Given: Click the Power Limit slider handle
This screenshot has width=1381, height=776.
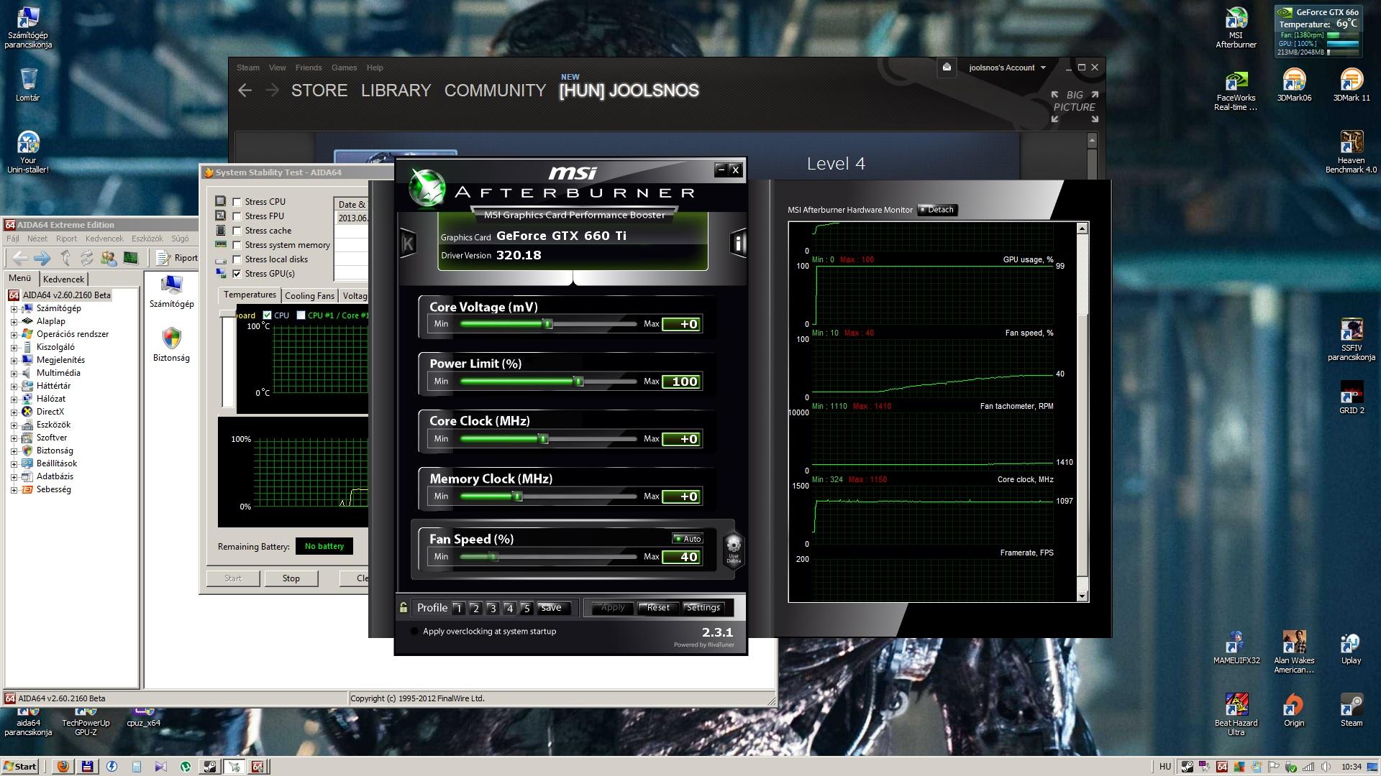Looking at the screenshot, I should click(579, 382).
